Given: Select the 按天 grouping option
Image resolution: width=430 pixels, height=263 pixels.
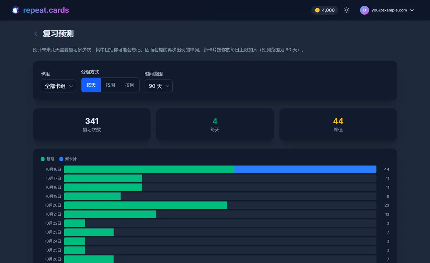Looking at the screenshot, I should [x=91, y=85].
